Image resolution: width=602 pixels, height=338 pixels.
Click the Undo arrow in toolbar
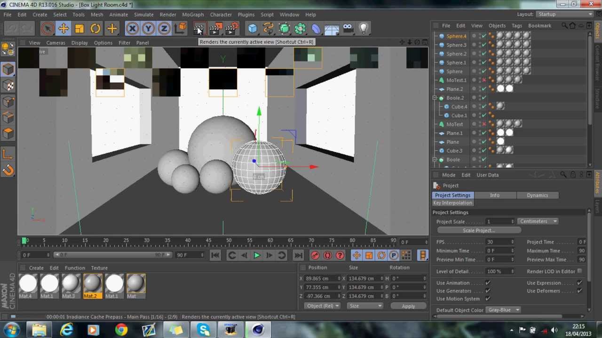pos(11,29)
